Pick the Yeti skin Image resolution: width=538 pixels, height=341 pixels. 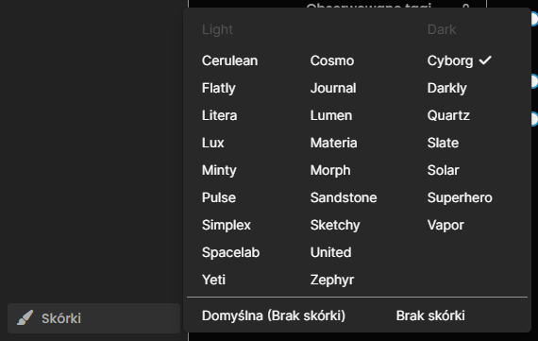(x=213, y=280)
